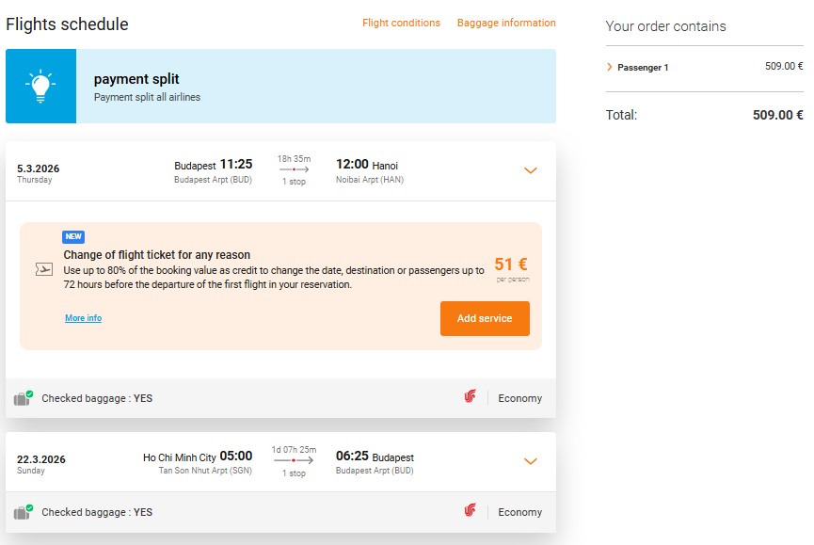Add the change of flight ticket service
Viewport: 814px width, 545px height.
(x=485, y=319)
